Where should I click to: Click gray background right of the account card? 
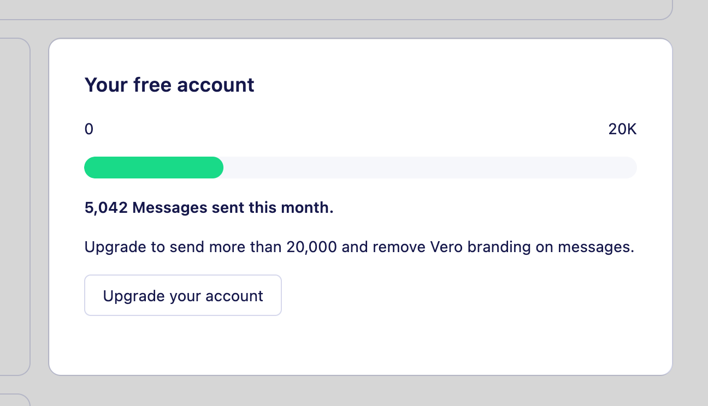point(691,207)
